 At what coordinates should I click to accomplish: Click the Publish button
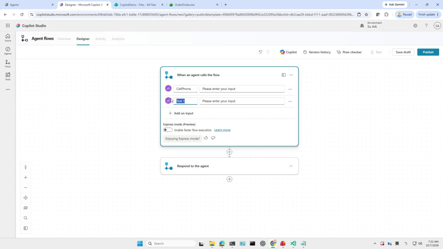tap(428, 52)
